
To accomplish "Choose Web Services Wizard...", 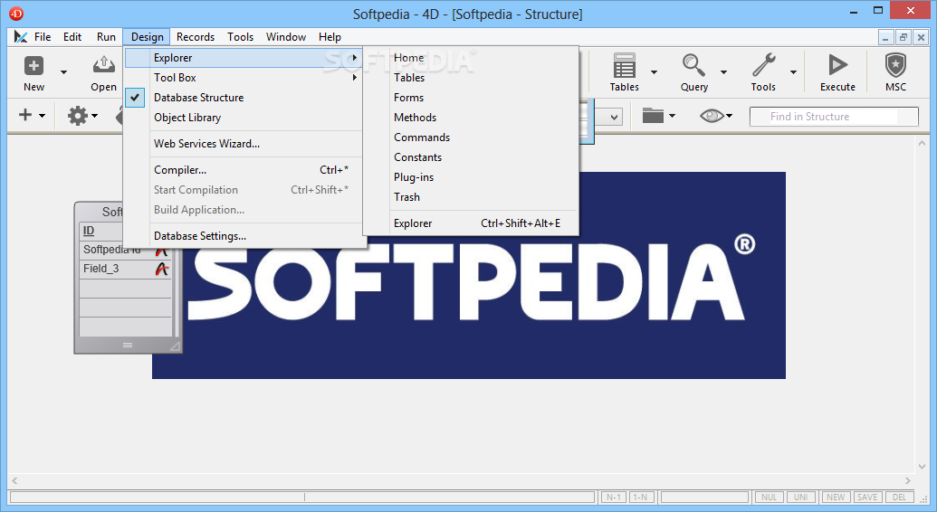I will [x=244, y=144].
